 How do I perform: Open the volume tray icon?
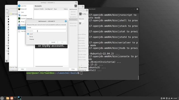(172, 98)
